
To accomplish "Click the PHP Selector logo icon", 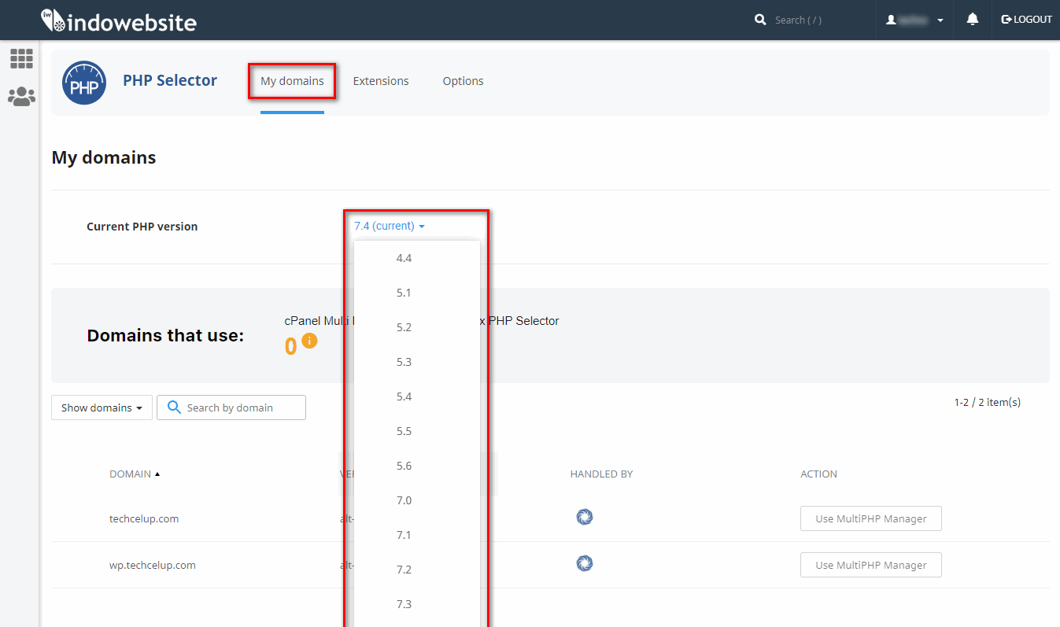I will pyautogui.click(x=84, y=83).
